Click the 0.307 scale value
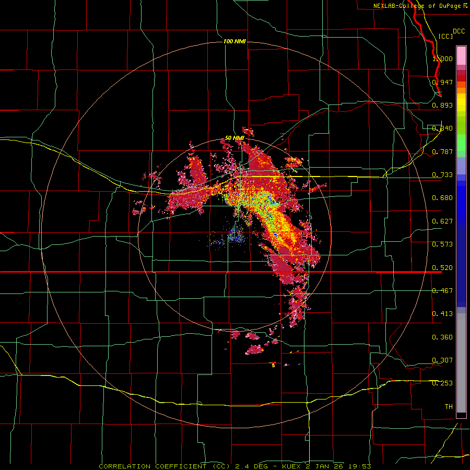The height and width of the screenshot is (470, 470). click(x=442, y=360)
